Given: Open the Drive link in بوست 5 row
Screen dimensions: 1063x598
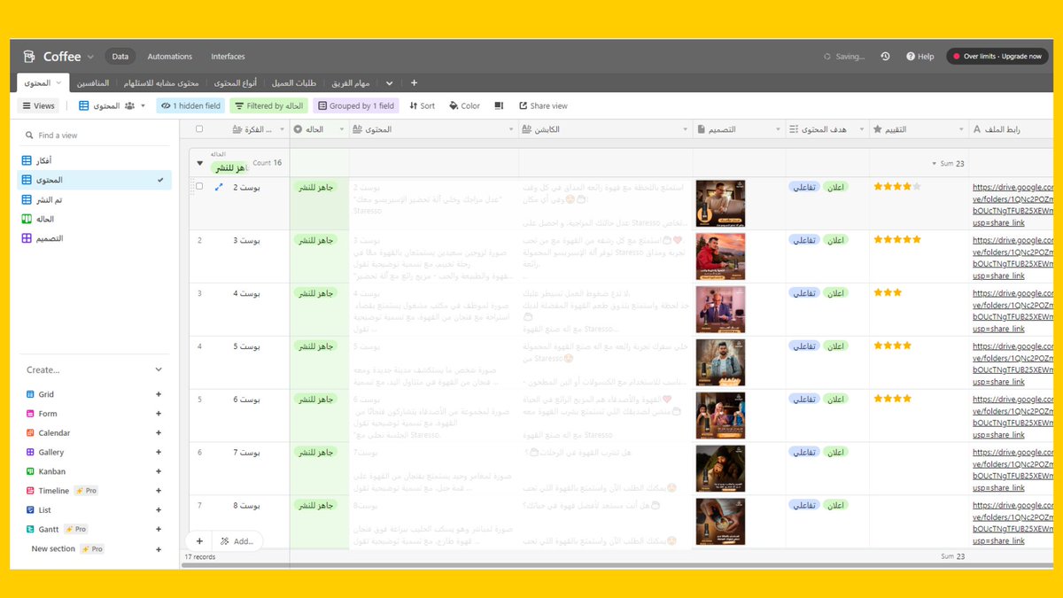Looking at the screenshot, I should [1013, 363].
